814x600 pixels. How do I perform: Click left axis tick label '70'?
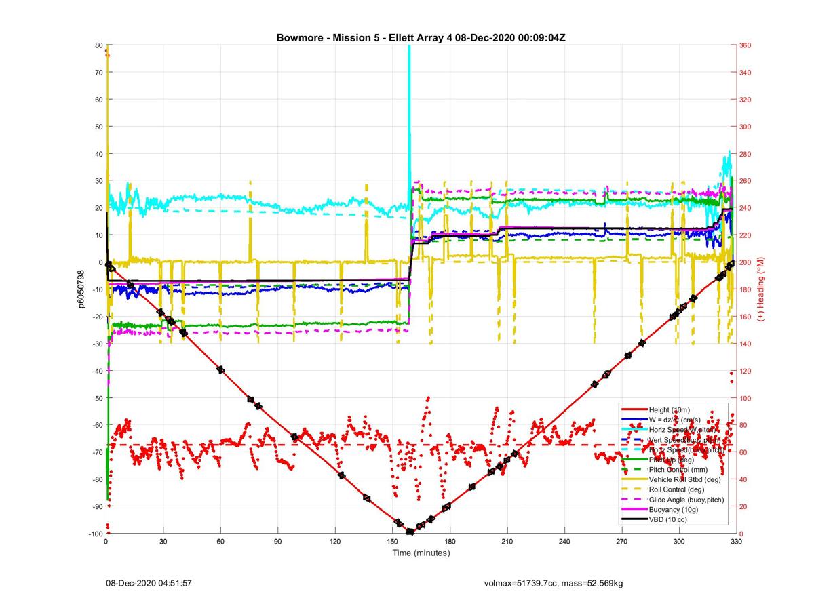point(98,73)
